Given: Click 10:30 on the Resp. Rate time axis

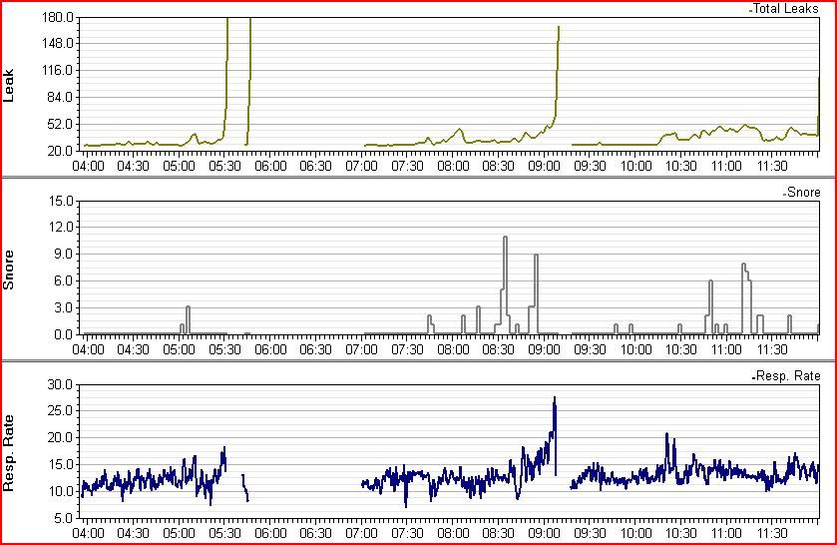Looking at the screenshot, I should point(681,533).
